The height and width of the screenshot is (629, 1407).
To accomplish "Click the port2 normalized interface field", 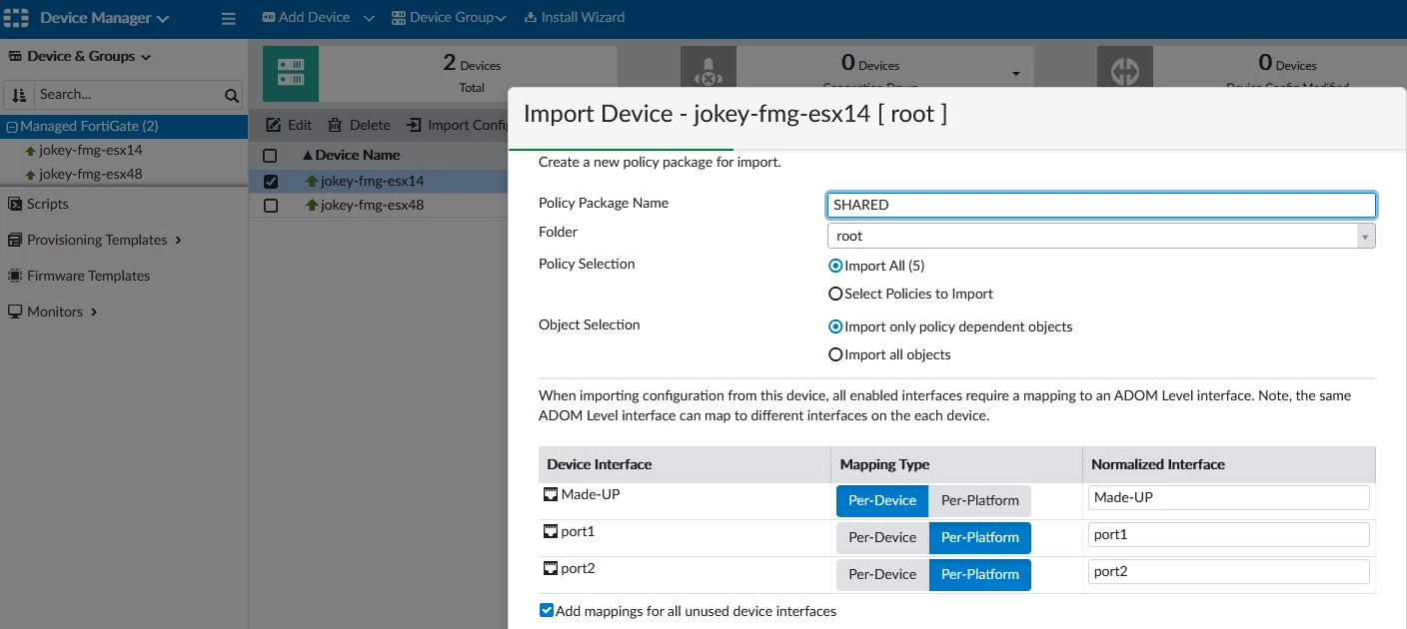I will click(1228, 571).
